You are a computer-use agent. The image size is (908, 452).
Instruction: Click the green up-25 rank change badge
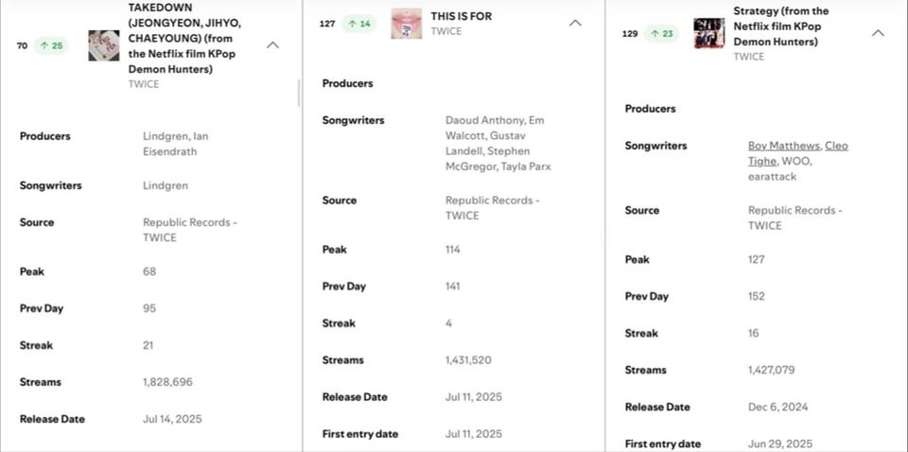click(51, 45)
